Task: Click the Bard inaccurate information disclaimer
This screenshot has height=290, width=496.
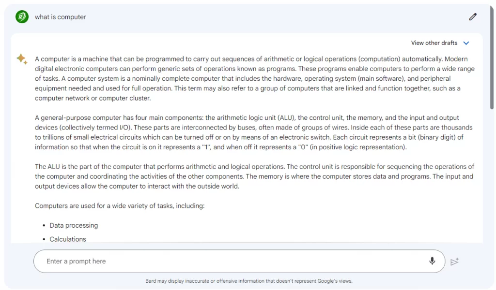Action: point(248,281)
